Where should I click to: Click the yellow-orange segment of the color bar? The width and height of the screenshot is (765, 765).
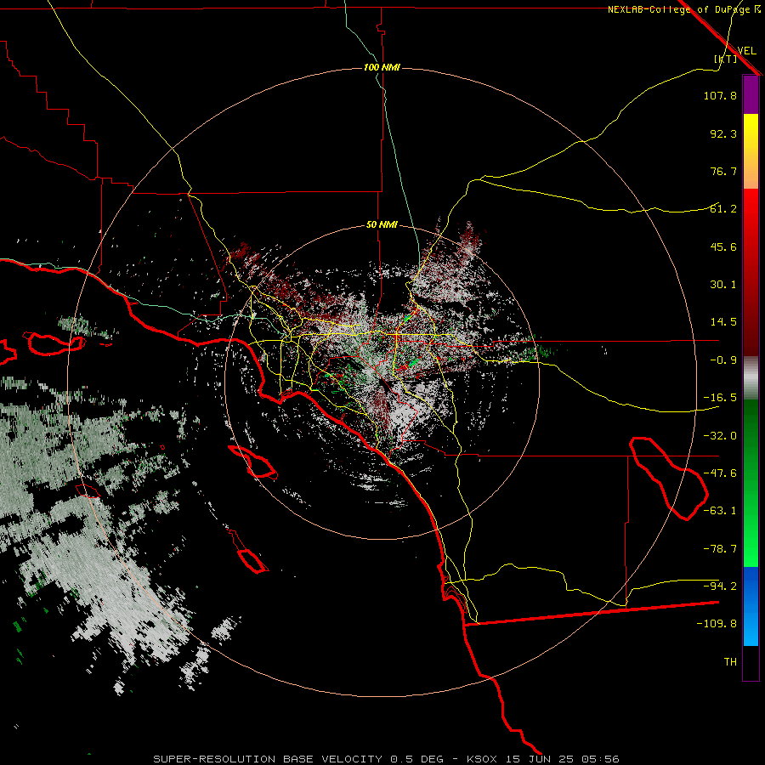coord(751,151)
